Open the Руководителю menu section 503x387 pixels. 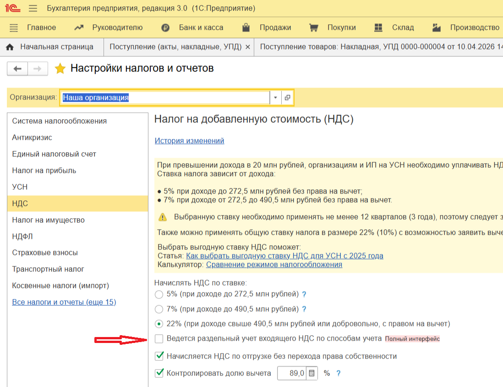pos(117,28)
